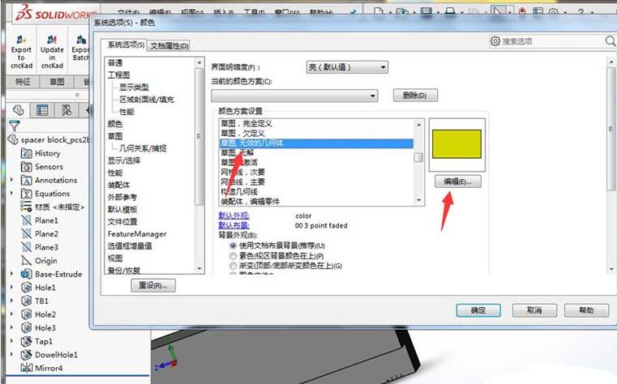Viewport: 617px width, 384px height.
Task: Expand the Tap1 tree node
Action: pyautogui.click(x=12, y=341)
